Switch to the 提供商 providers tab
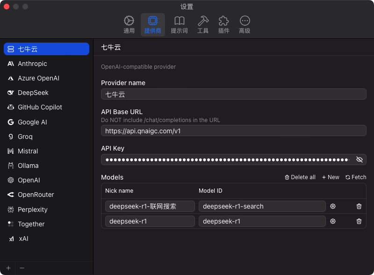Image resolution: width=374 pixels, height=275 pixels. pyautogui.click(x=153, y=25)
